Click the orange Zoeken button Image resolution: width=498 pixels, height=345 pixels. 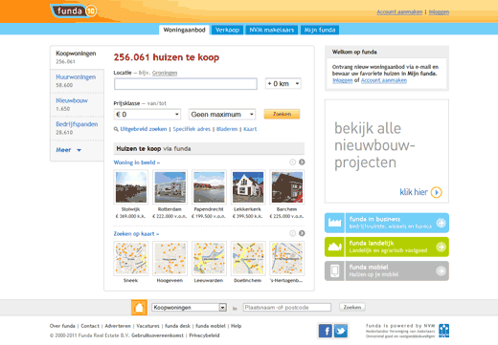pos(282,114)
